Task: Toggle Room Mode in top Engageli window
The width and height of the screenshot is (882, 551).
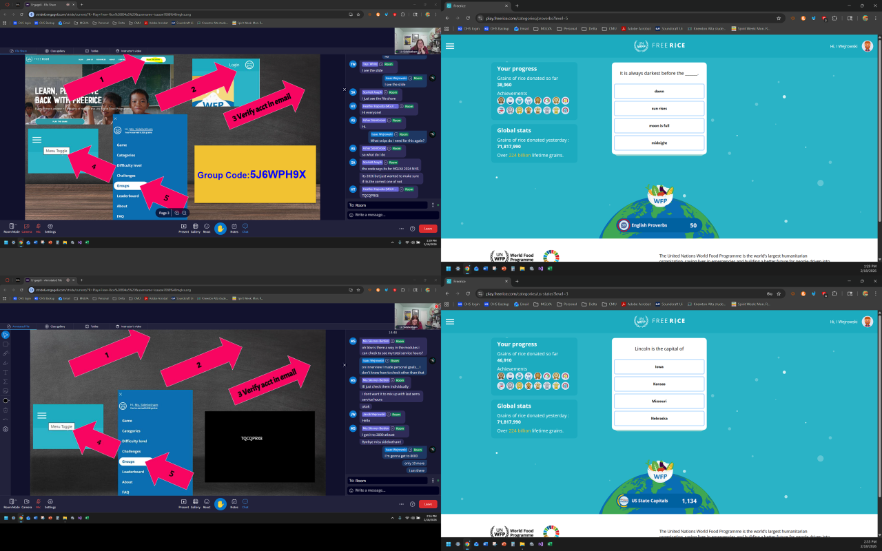Action: [x=12, y=227]
